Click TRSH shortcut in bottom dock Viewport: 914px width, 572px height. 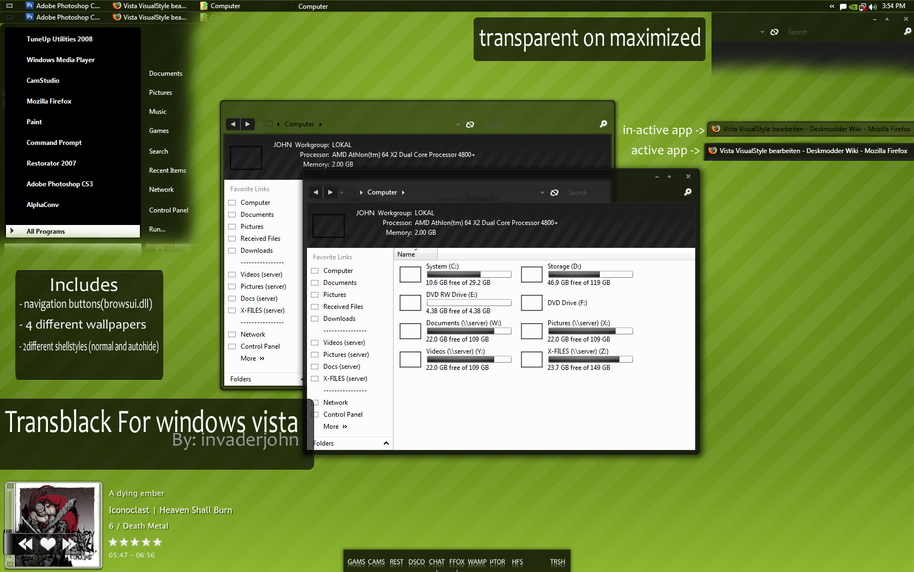point(557,562)
